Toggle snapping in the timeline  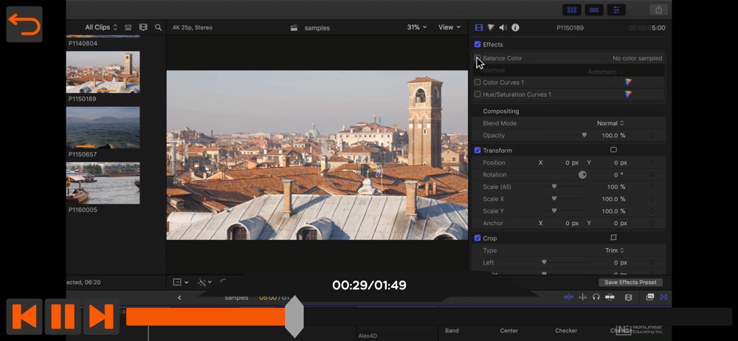pyautogui.click(x=610, y=297)
